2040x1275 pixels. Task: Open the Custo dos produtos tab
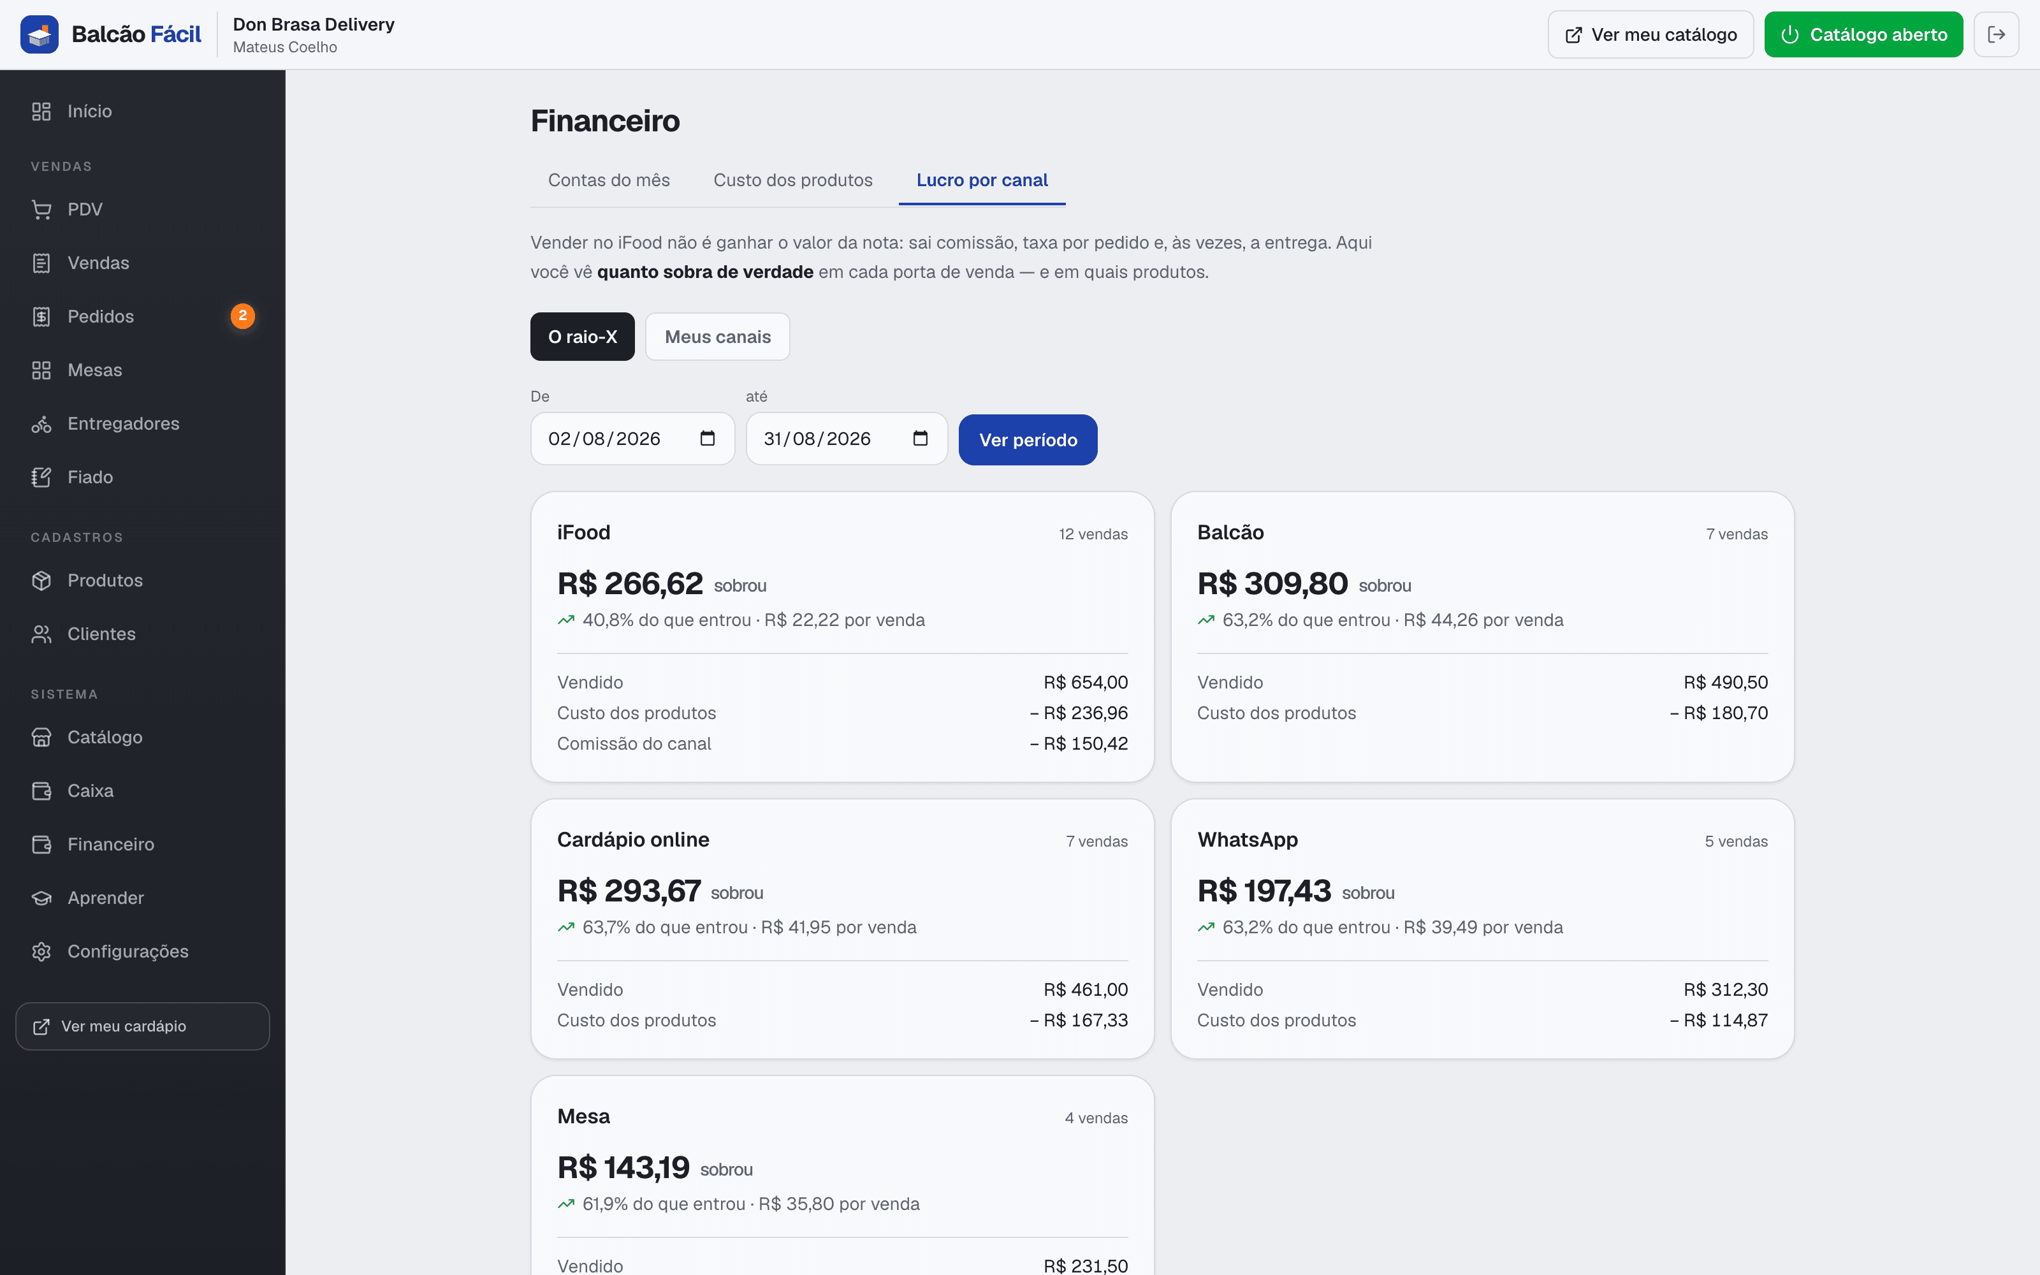tap(793, 180)
